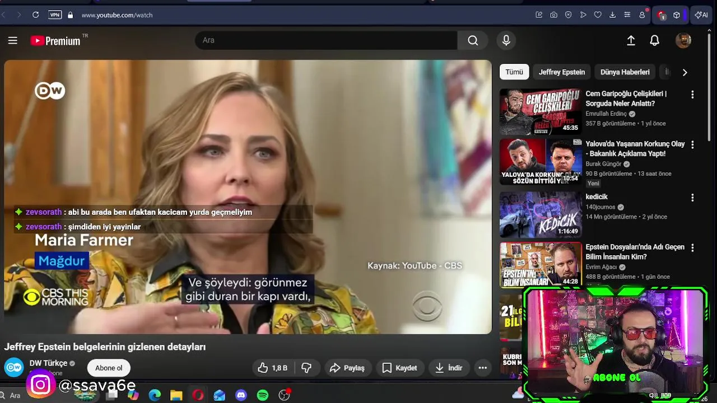Open kedicik video thumbnail
This screenshot has height=403, width=717.
541,214
